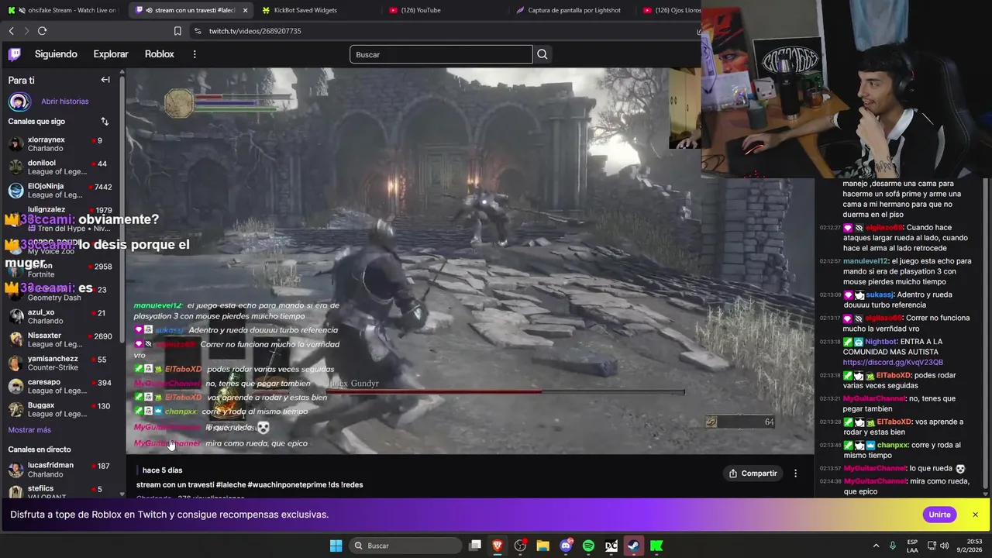
Task: Reload the current page
Action: [x=42, y=31]
